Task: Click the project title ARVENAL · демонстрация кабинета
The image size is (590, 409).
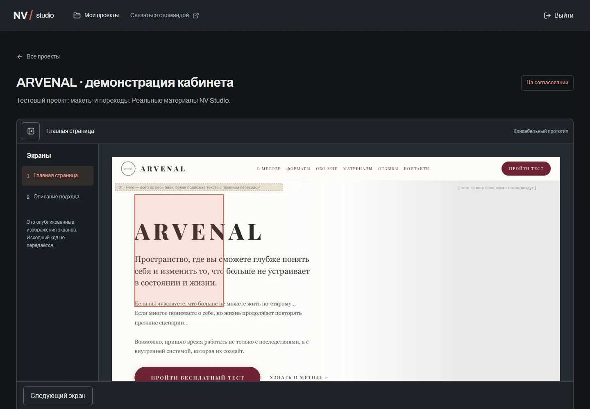Action: [x=125, y=83]
